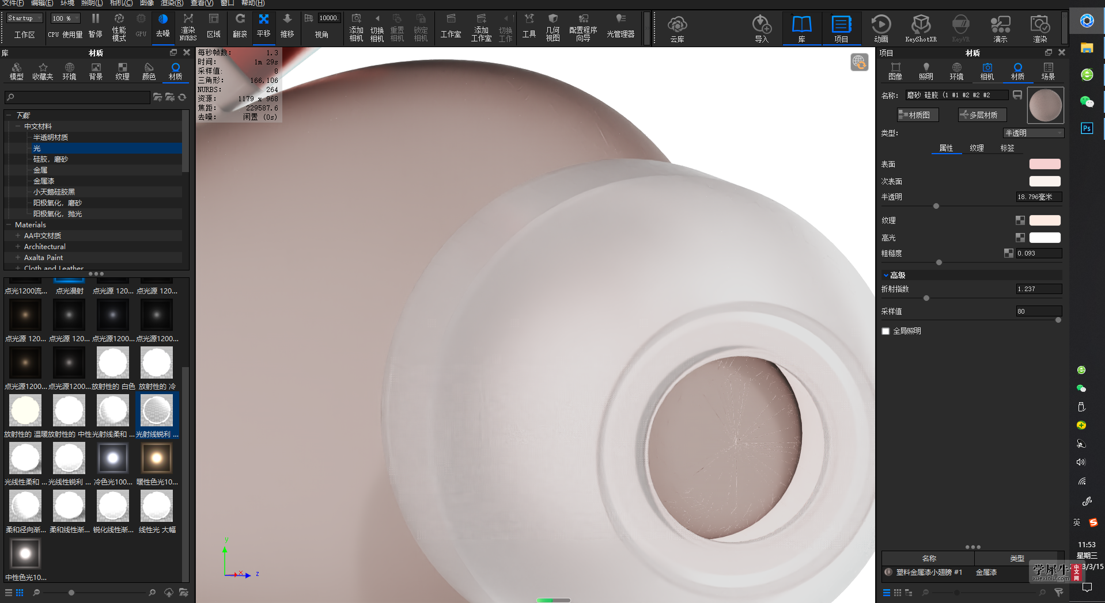Open the 帮助(H) menu
This screenshot has height=603, width=1105.
(253, 3)
